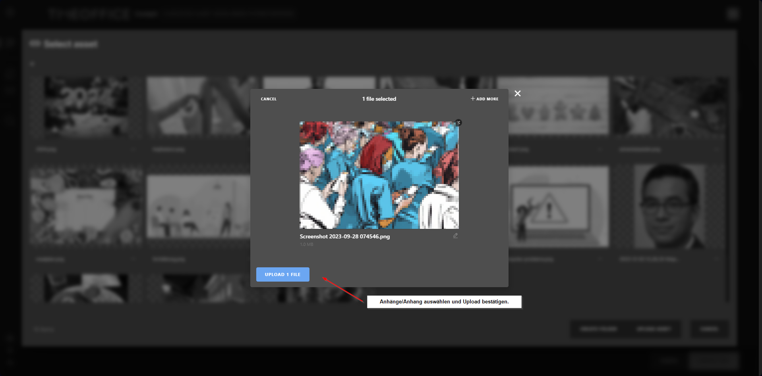Click the CANCEL button in upload dialog
The height and width of the screenshot is (376, 762).
[x=269, y=99]
